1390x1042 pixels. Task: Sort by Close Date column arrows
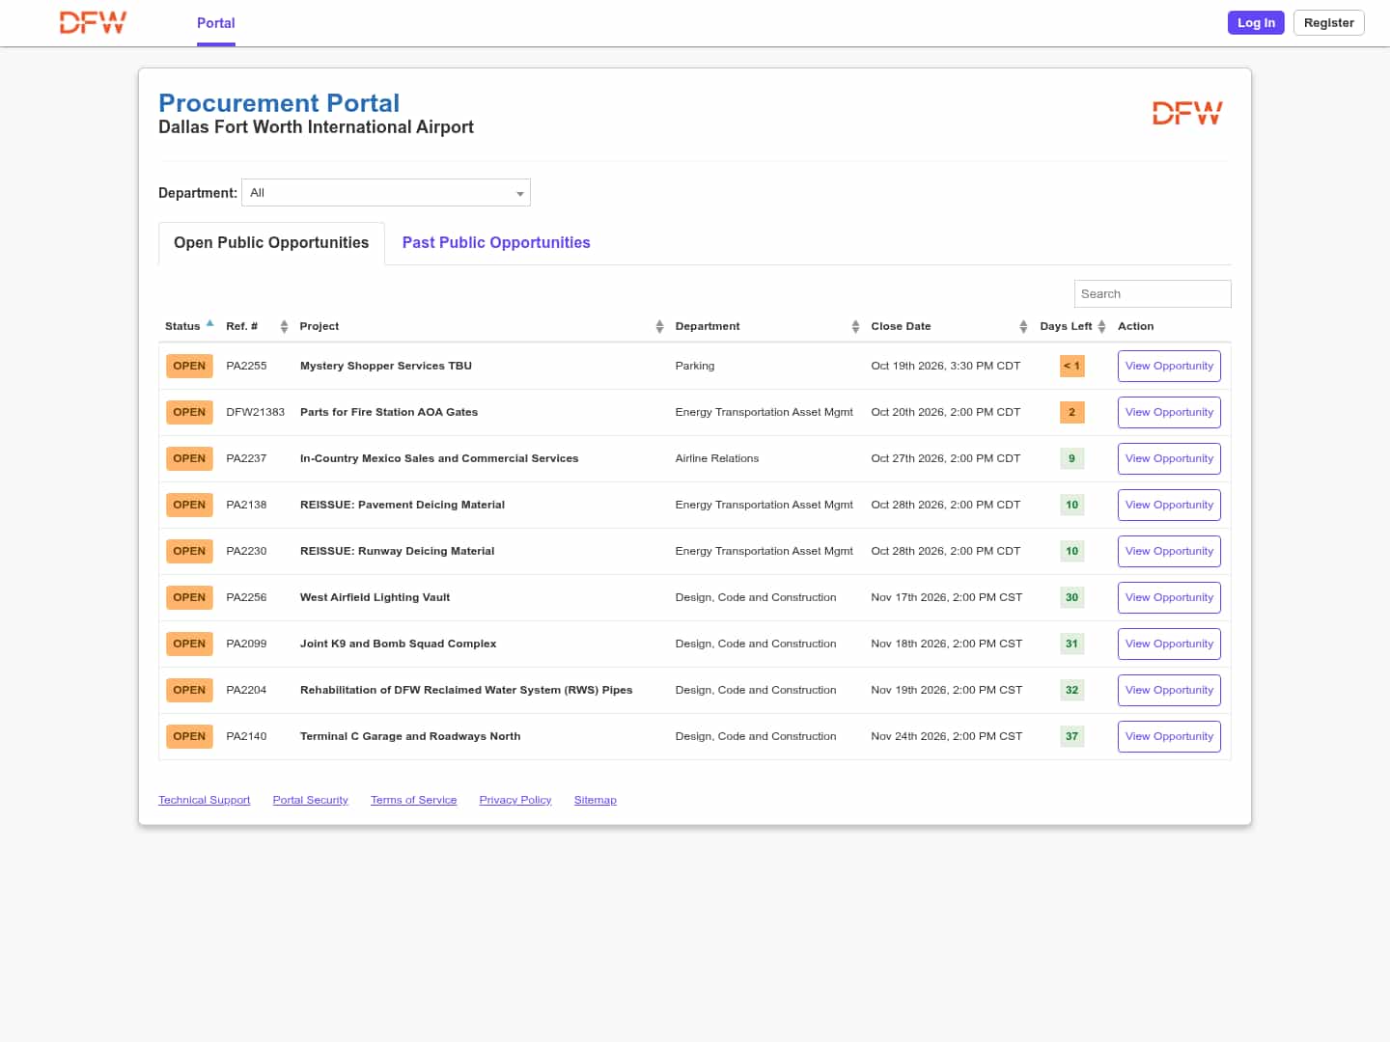tap(1023, 327)
